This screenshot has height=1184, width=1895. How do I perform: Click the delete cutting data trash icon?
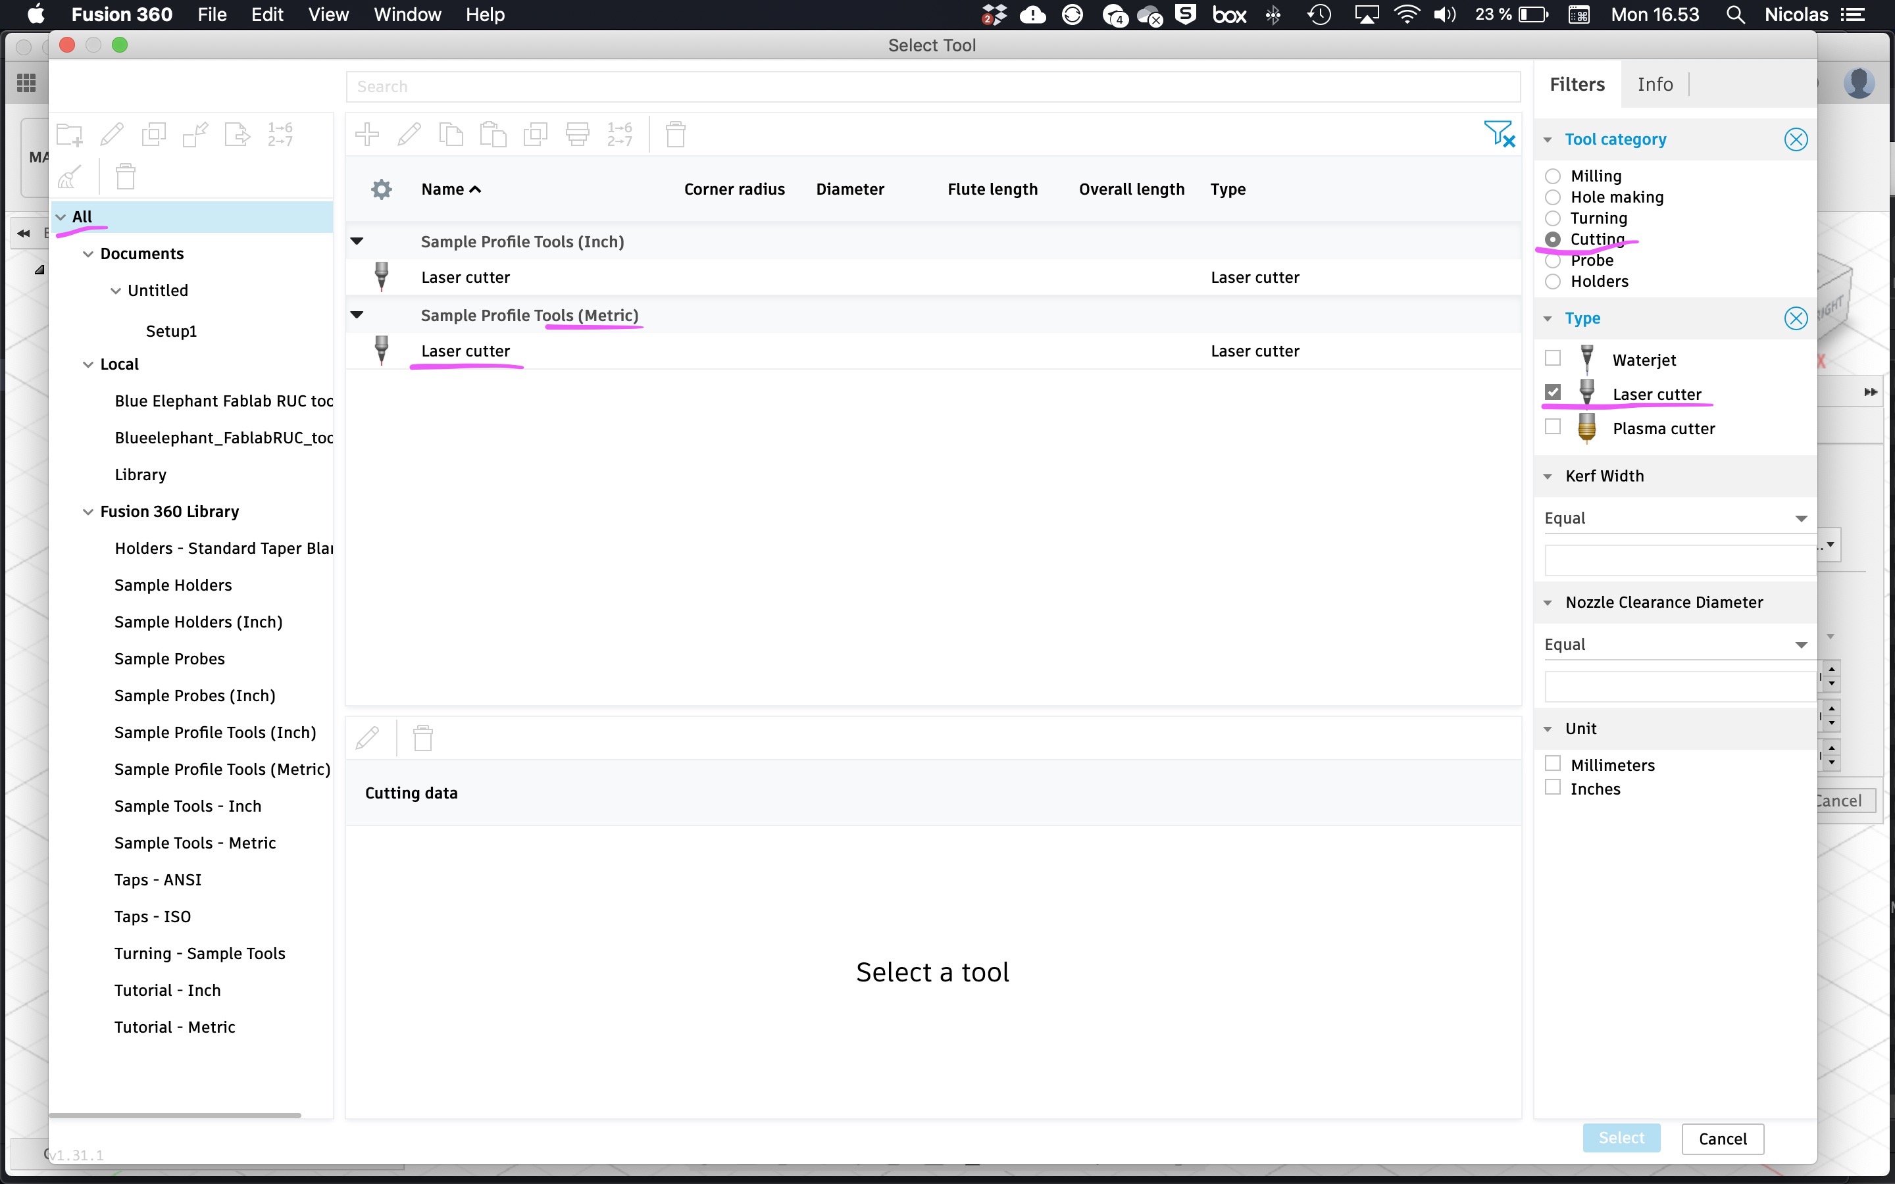[x=423, y=737]
